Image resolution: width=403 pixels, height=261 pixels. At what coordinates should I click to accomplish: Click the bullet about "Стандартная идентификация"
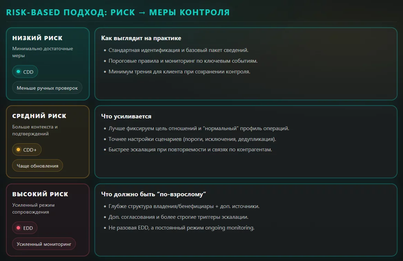pyautogui.click(x=178, y=50)
